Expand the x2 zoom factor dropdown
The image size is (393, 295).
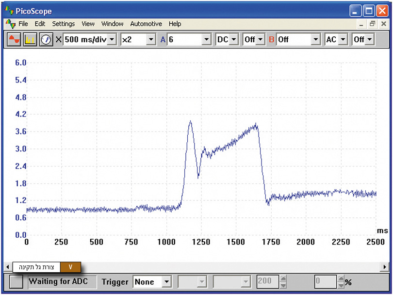151,39
